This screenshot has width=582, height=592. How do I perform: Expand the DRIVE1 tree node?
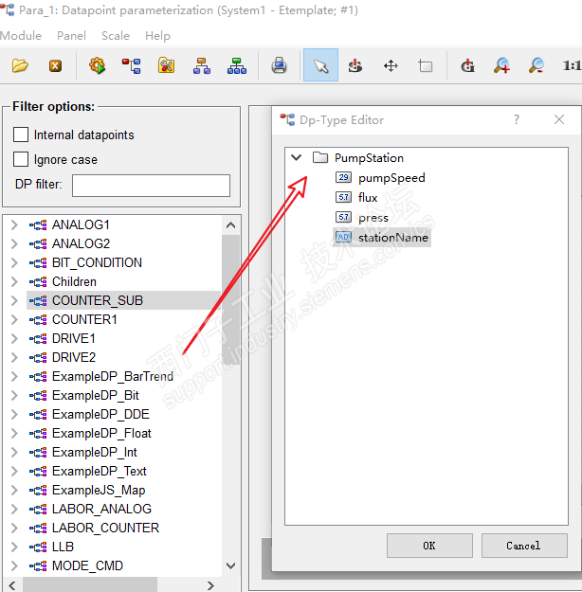(14, 338)
